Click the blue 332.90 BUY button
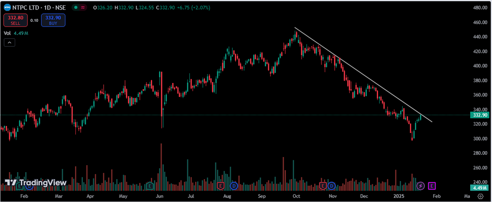 point(53,20)
